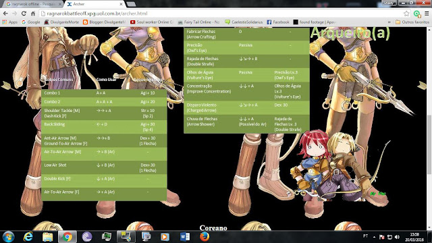Open the Apps bookmark shortcut
The height and width of the screenshot is (243, 432).
point(10,22)
